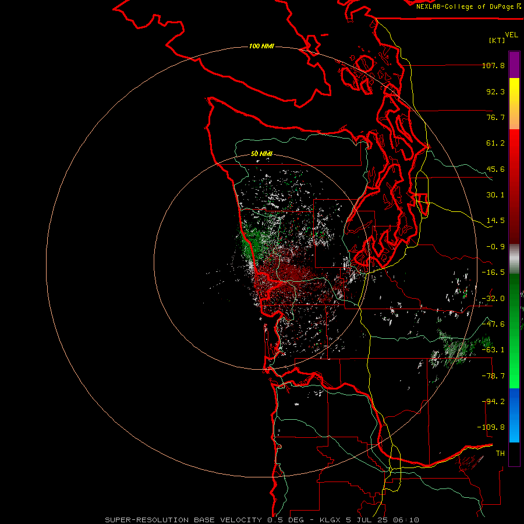
Task: Select the -32.0 legend value
Action: point(493,299)
